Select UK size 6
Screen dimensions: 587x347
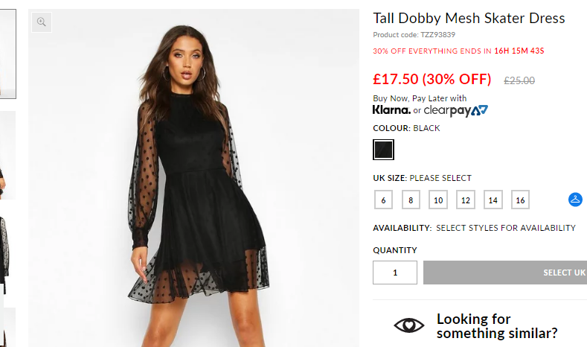tap(383, 200)
